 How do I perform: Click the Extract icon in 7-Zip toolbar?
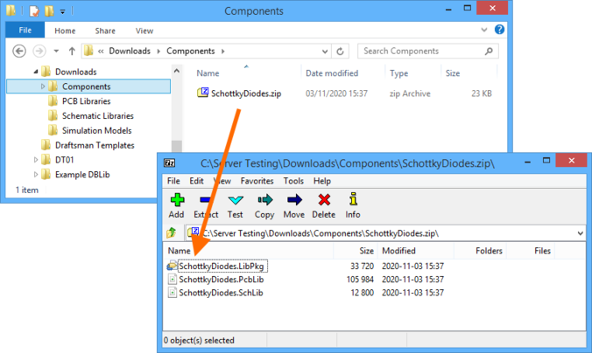206,200
